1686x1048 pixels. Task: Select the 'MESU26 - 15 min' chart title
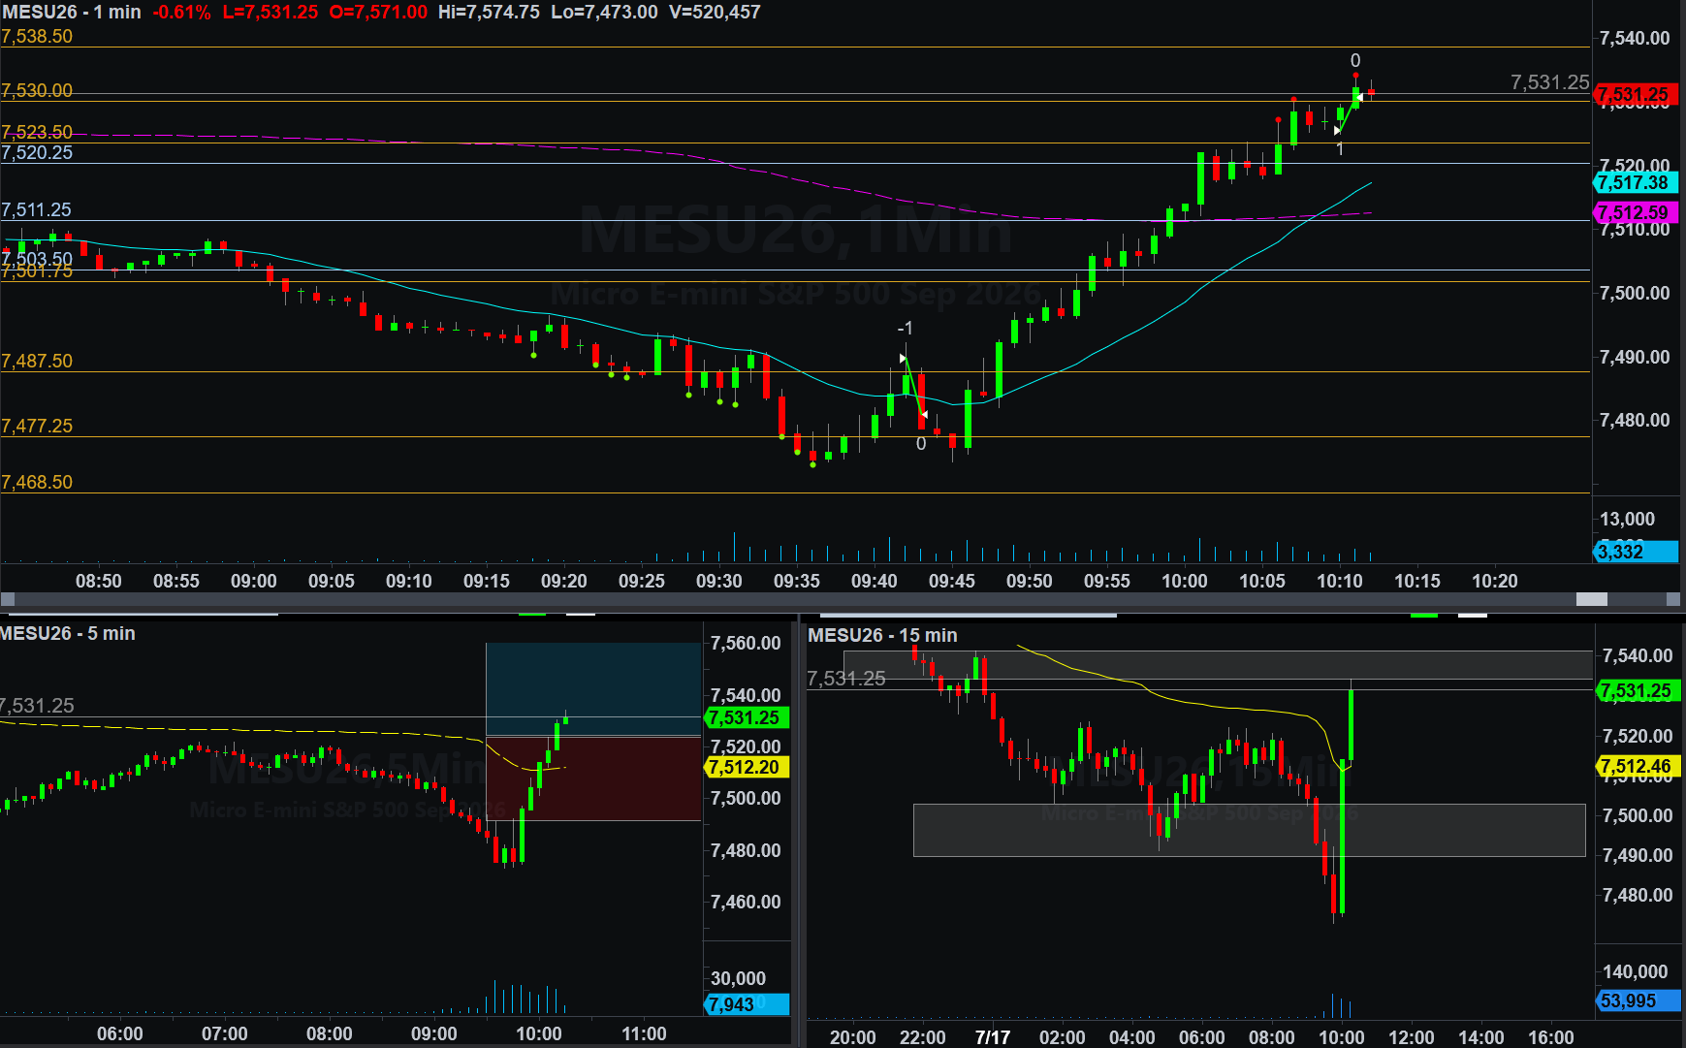point(882,635)
